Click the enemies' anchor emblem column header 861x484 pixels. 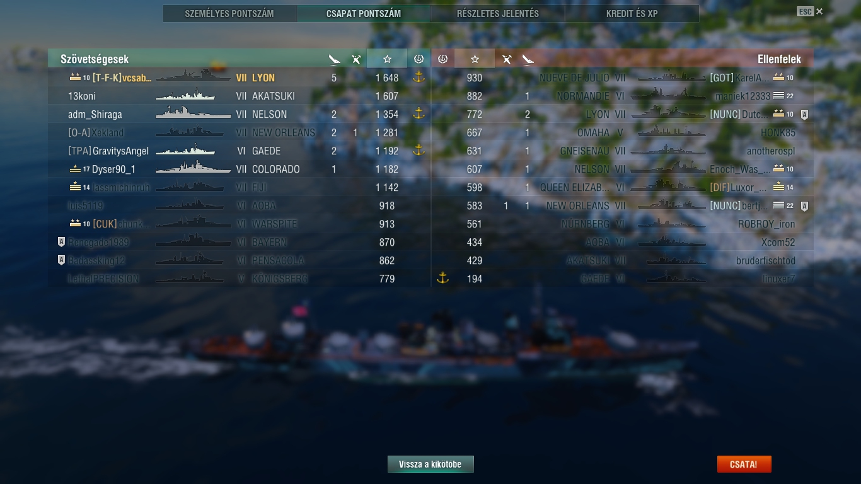tap(442, 59)
